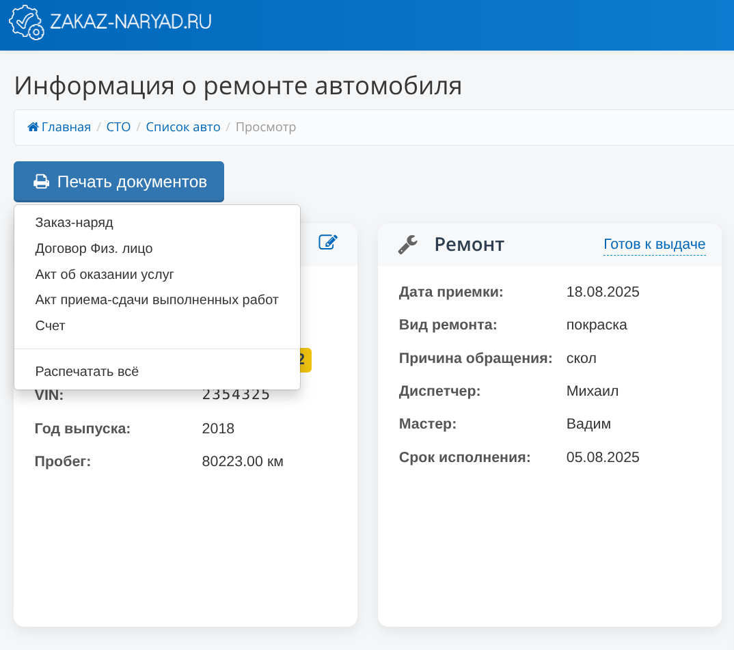Go to the СТО breadcrumb link
The width and height of the screenshot is (734, 650).
pyautogui.click(x=118, y=127)
